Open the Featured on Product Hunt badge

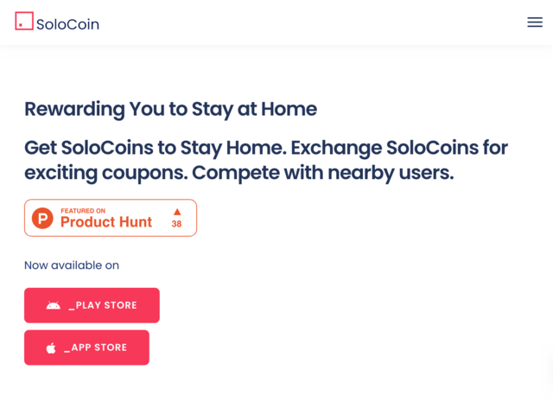111,218
